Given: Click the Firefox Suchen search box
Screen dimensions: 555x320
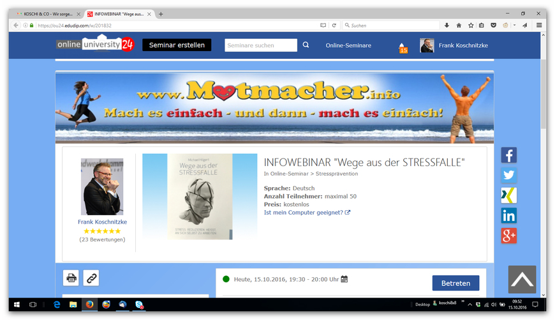Looking at the screenshot, I should tap(391, 25).
